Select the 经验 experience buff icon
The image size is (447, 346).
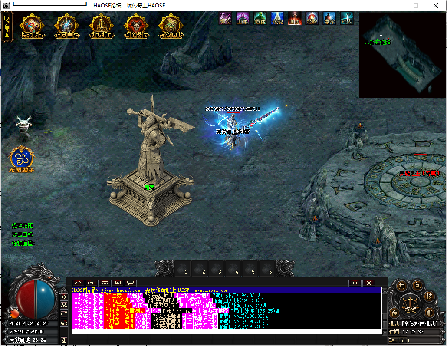[312, 18]
